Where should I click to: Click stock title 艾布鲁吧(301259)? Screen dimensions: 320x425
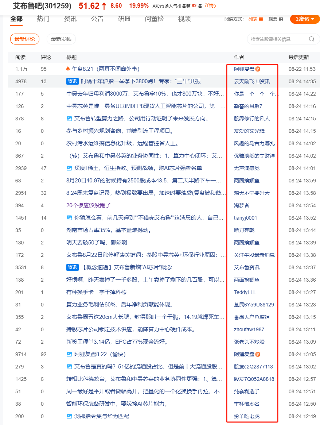(42, 6)
